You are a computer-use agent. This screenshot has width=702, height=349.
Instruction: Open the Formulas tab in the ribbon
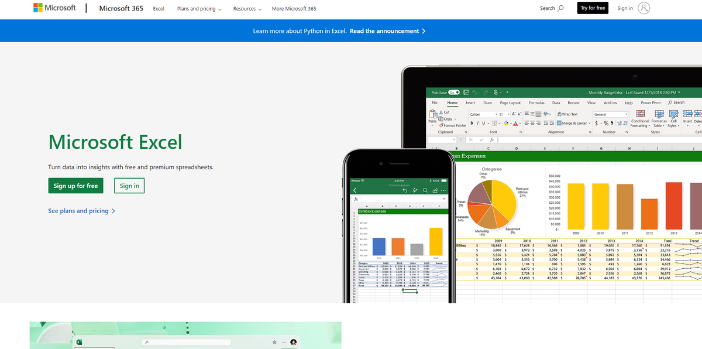point(536,102)
